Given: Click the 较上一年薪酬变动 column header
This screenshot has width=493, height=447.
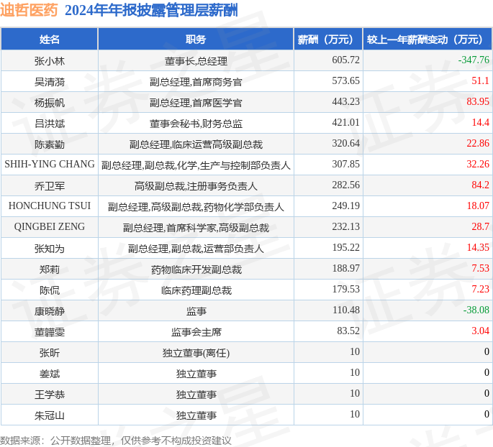Looking at the screenshot, I should 428,40.
